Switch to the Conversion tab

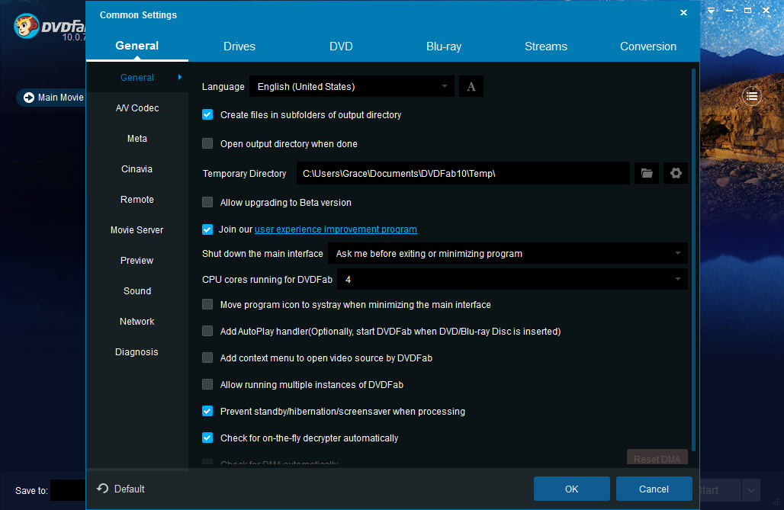coord(648,47)
